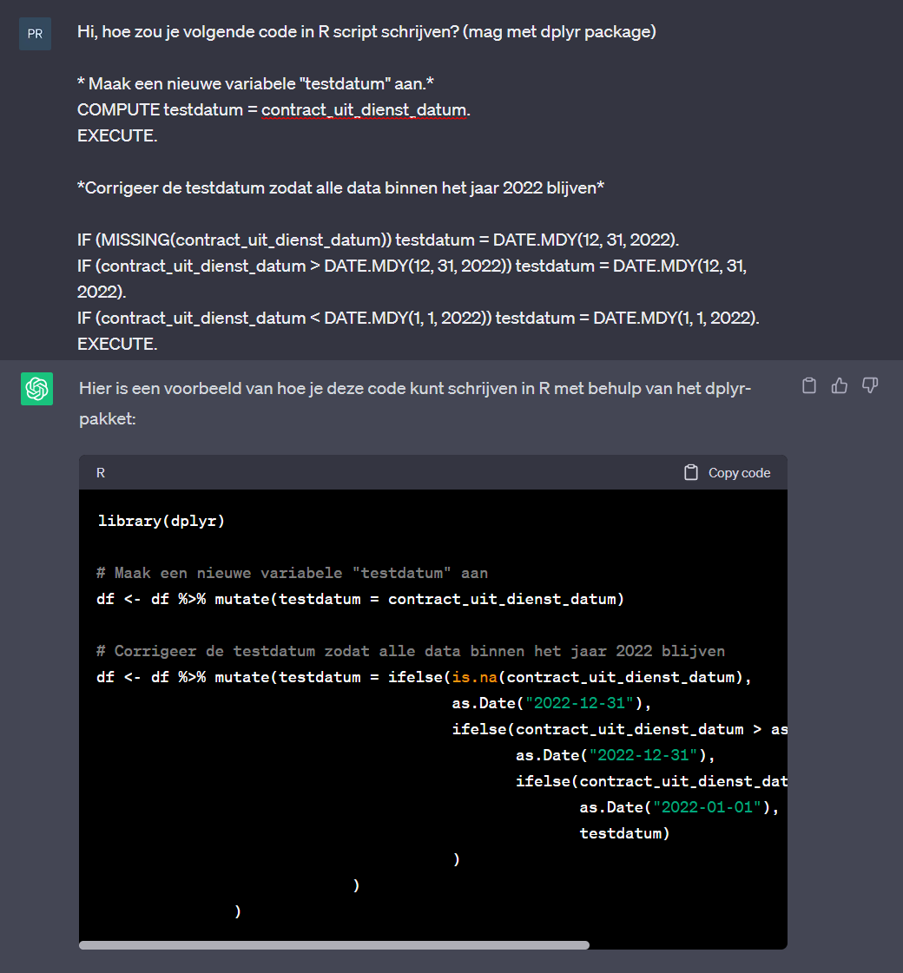The height and width of the screenshot is (973, 903).
Task: Click the second, further-indented as.Date("2022-12-31") code line
Action: point(616,755)
